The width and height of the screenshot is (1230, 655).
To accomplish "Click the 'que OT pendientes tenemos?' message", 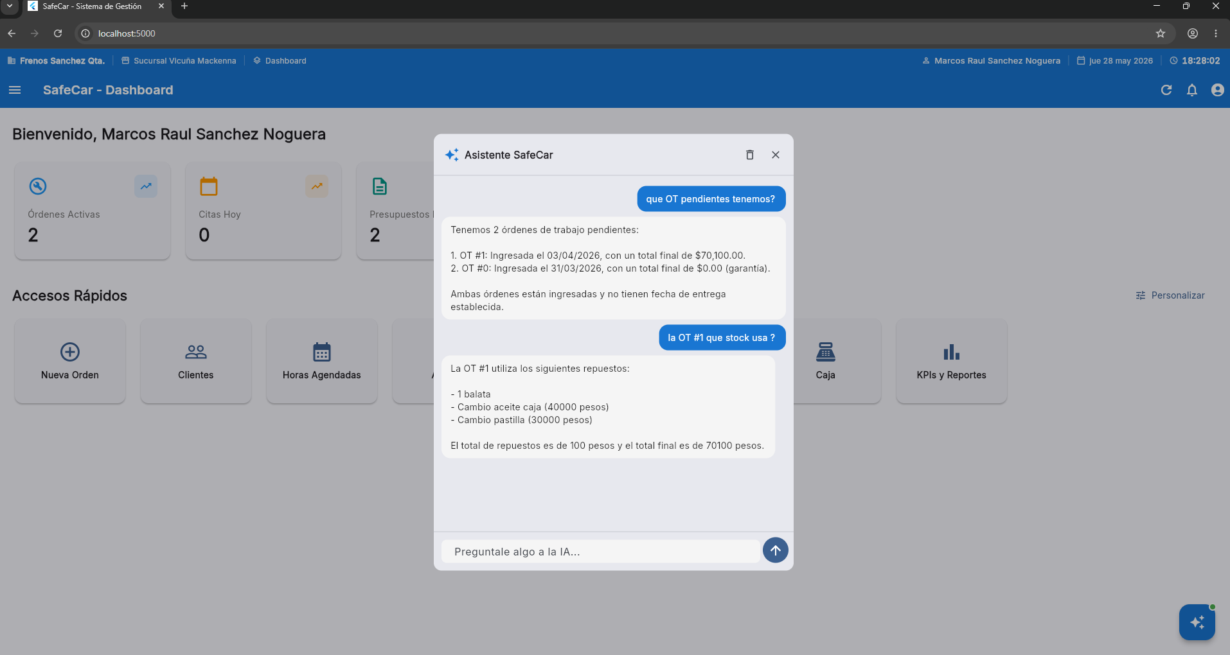I will tap(711, 199).
